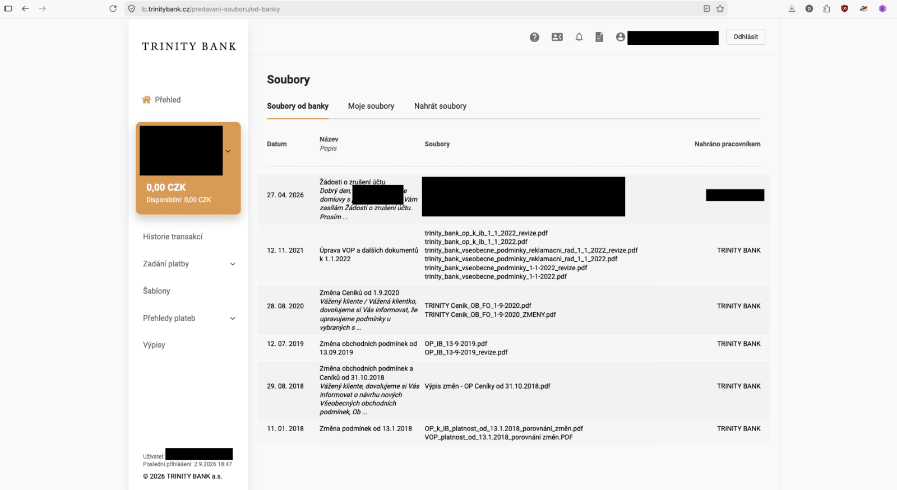The image size is (897, 490).
Task: Open the browser downloads icon
Action: click(x=792, y=8)
